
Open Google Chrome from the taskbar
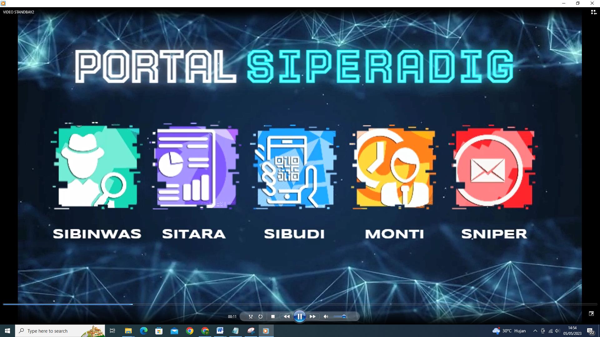189,331
